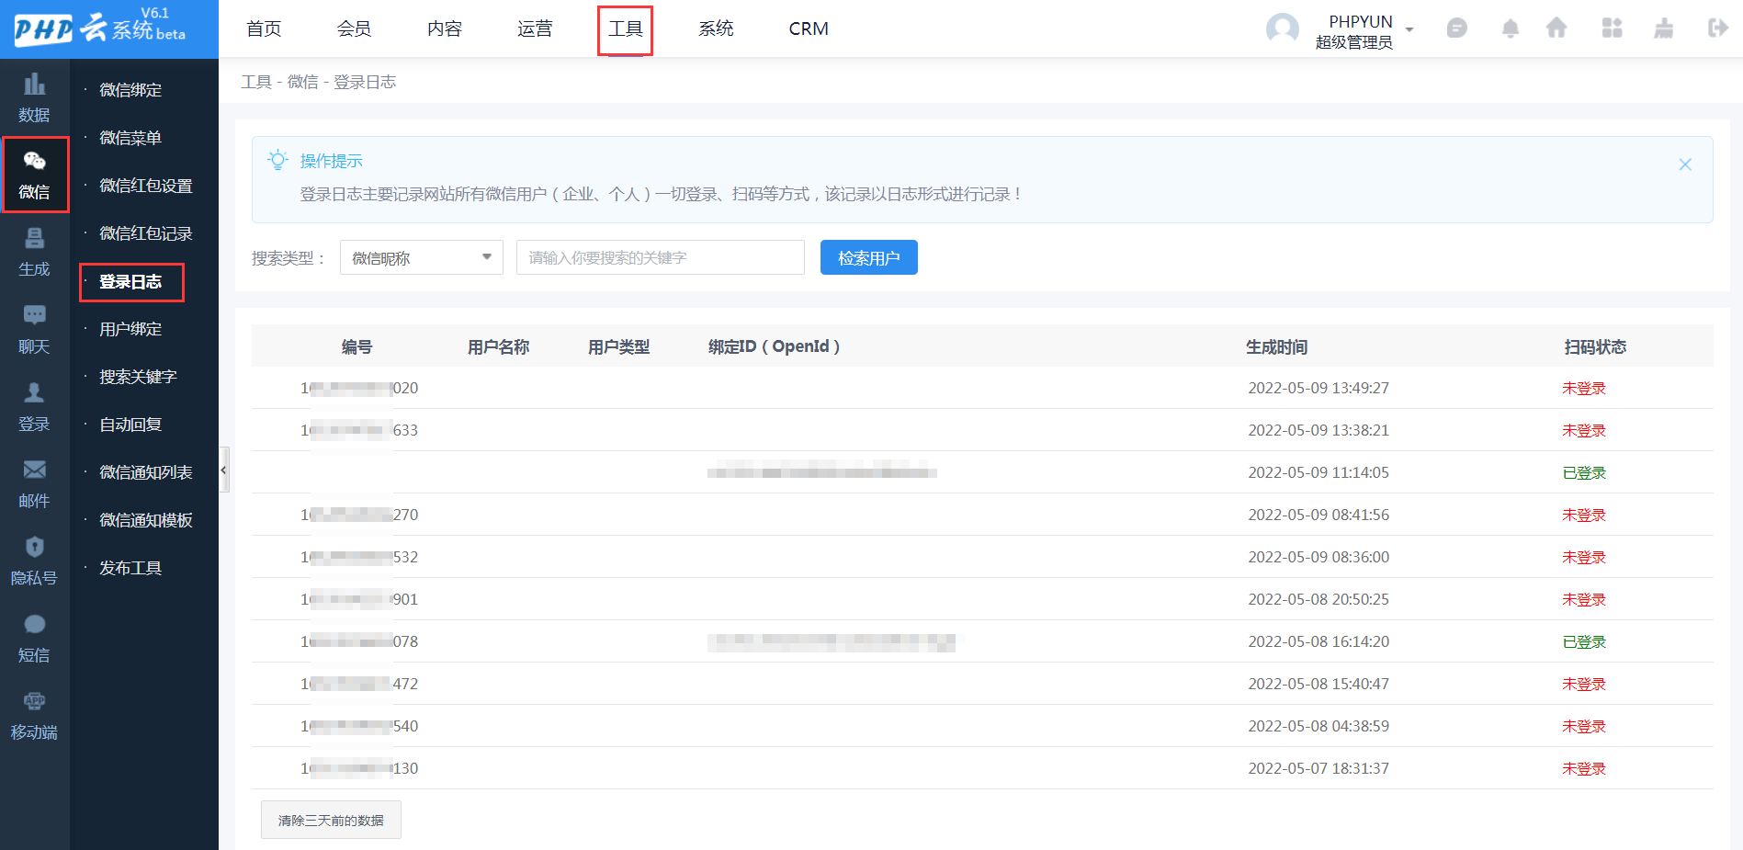
Task: Open the 运营 top menu
Action: click(535, 28)
